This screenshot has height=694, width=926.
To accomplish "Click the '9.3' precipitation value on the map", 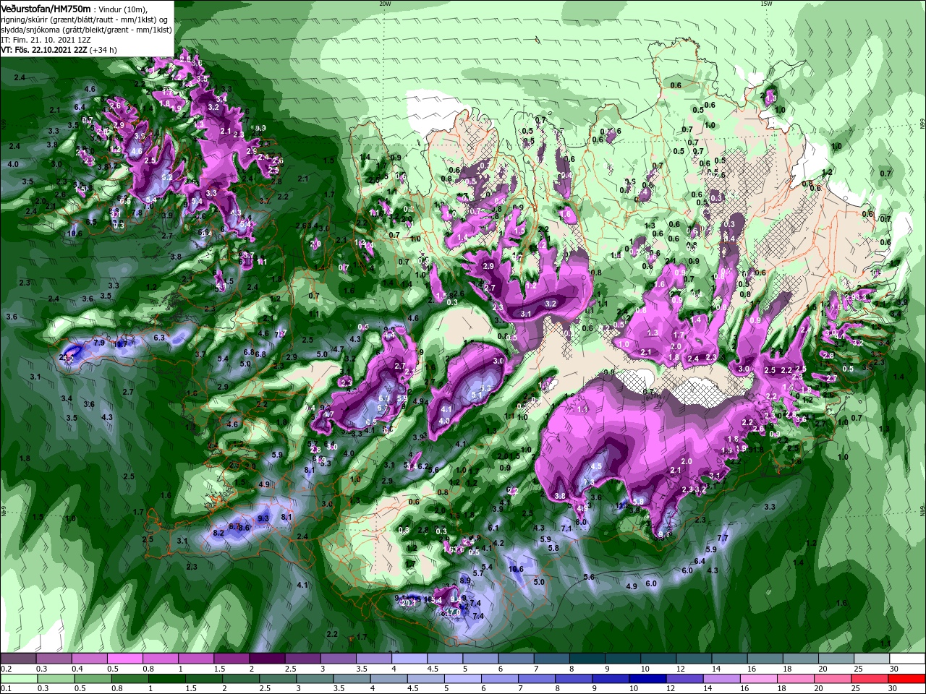I will click(x=263, y=518).
